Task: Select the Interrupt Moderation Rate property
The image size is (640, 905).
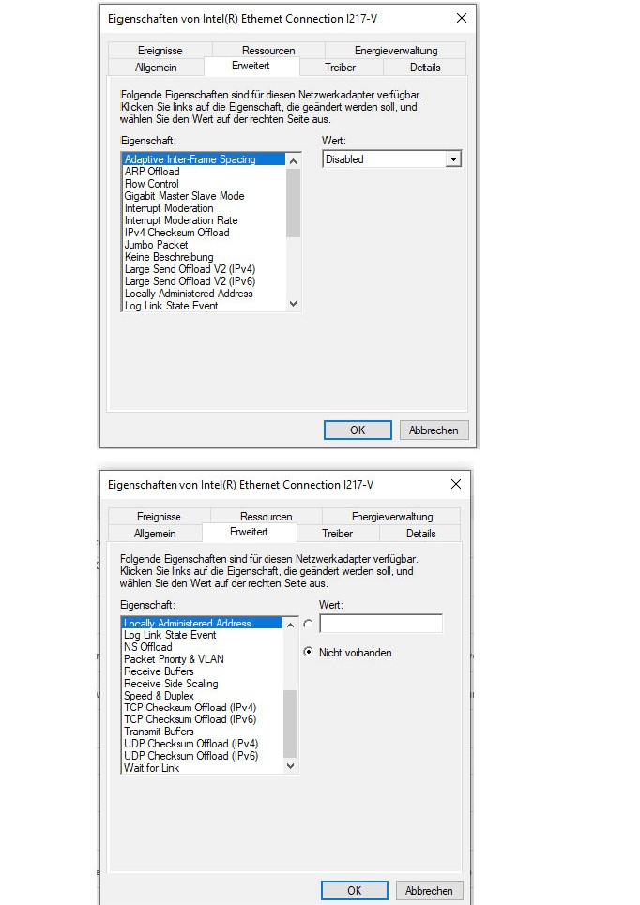Action: click(x=205, y=219)
